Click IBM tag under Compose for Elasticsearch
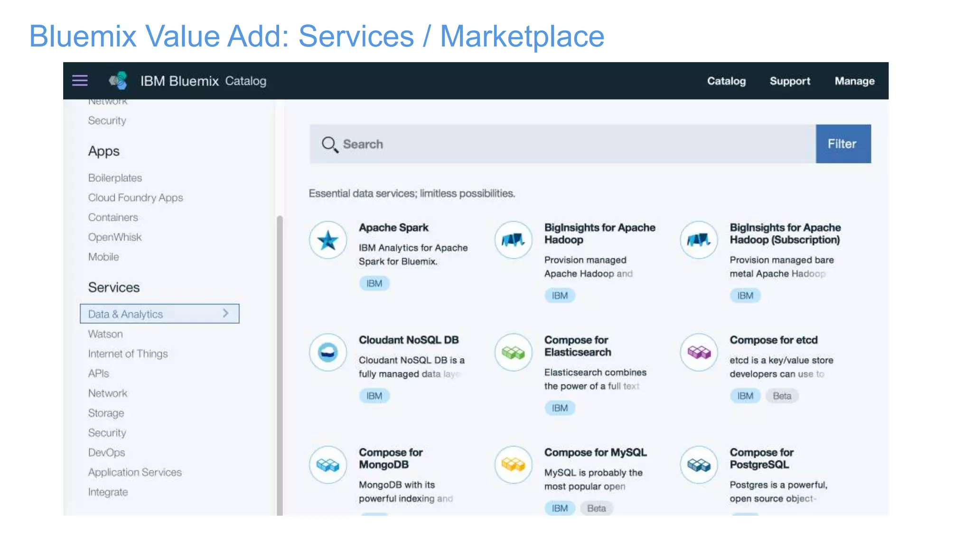 560,408
